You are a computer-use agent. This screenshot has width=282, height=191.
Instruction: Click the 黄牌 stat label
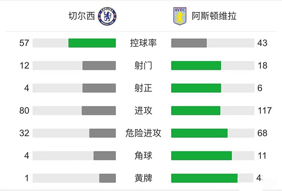143,178
